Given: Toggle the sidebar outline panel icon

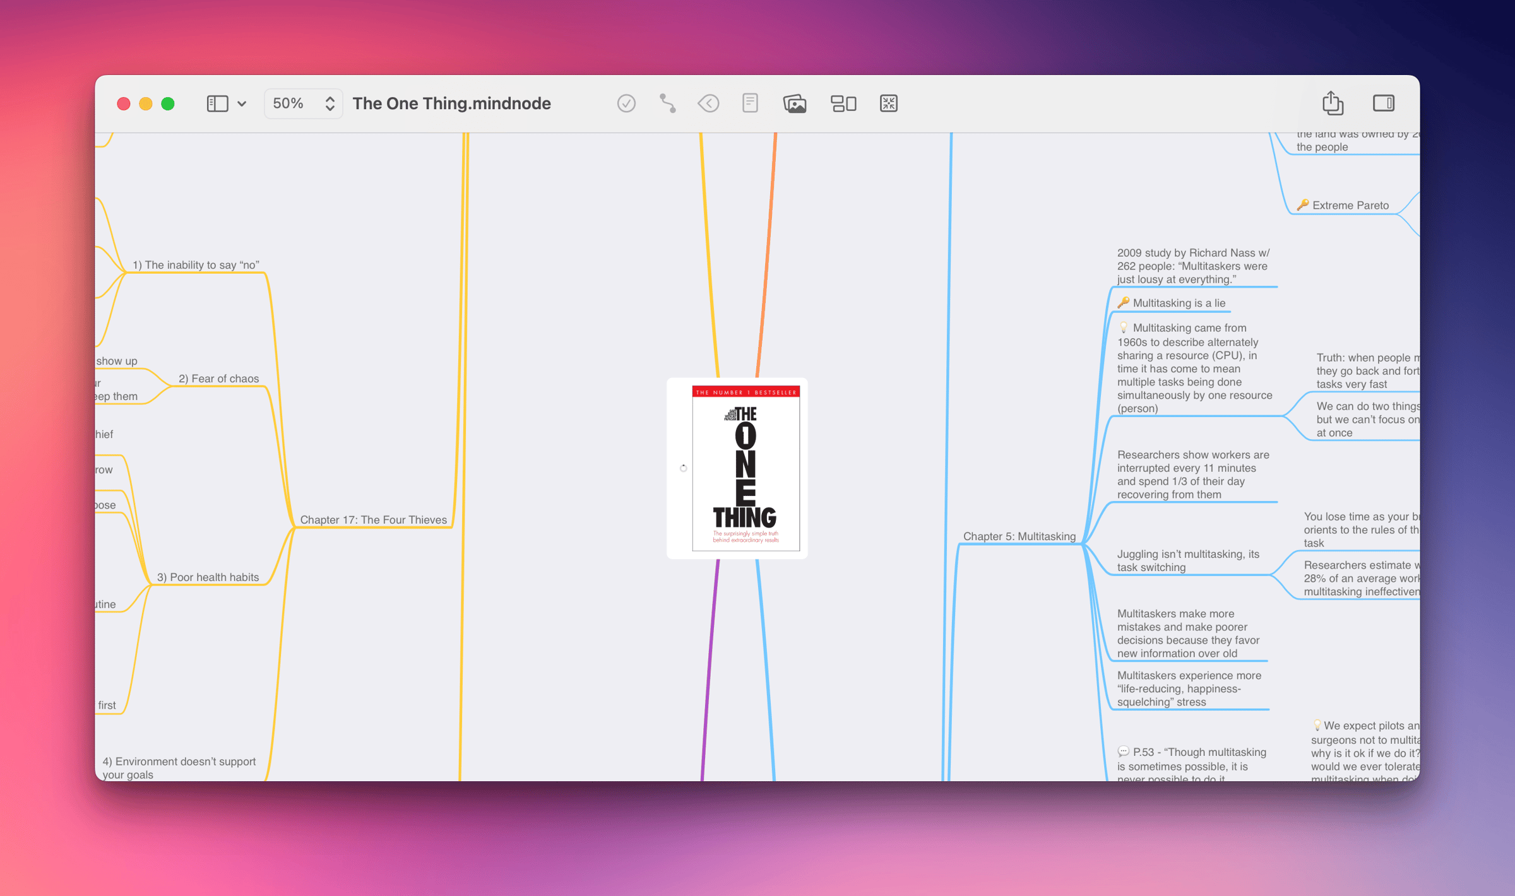Looking at the screenshot, I should point(217,103).
